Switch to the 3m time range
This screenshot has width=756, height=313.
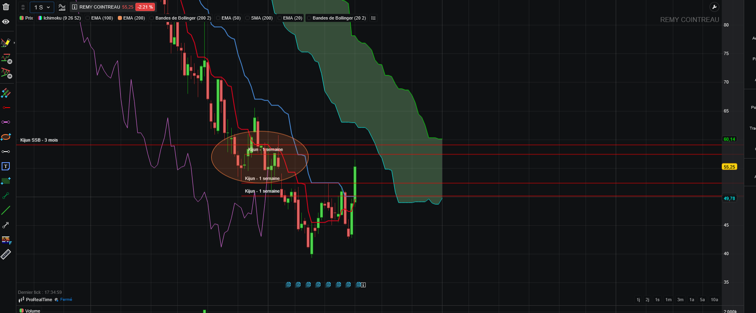680,300
